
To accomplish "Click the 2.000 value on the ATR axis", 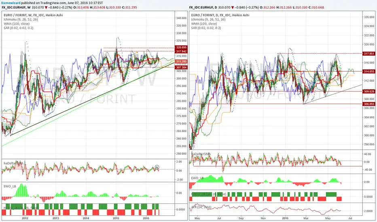I will (368, 211).
